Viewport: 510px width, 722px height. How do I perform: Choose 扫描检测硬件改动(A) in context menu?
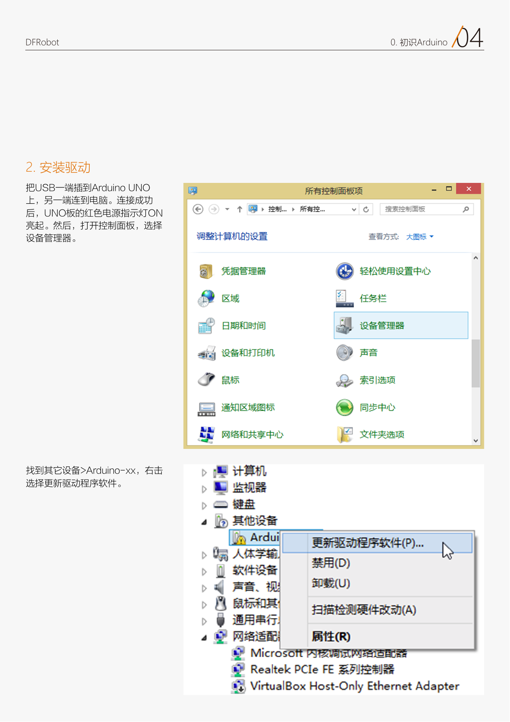364,610
